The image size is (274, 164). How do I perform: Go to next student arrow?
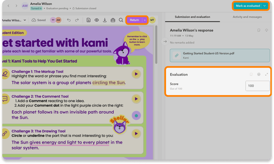tap(16, 6)
